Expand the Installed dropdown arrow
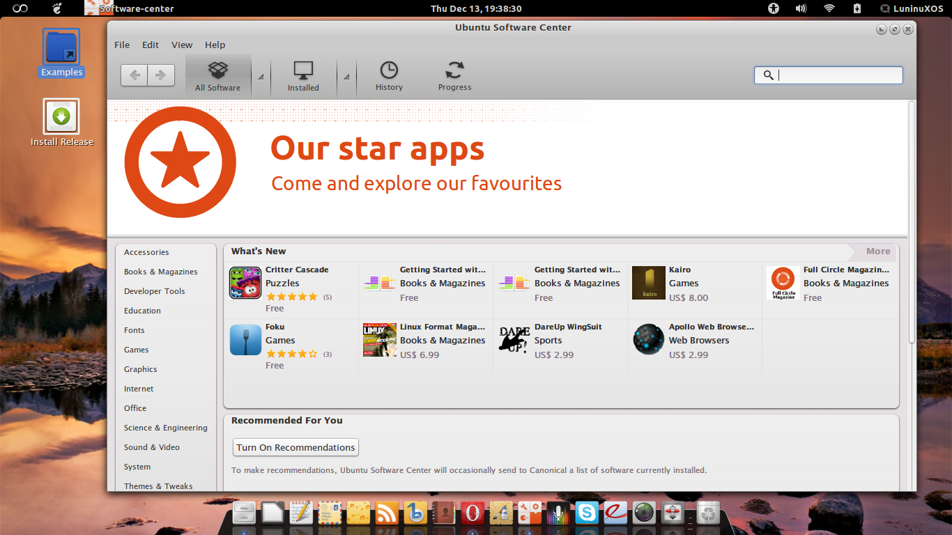Image resolution: width=952 pixels, height=535 pixels. tap(347, 77)
